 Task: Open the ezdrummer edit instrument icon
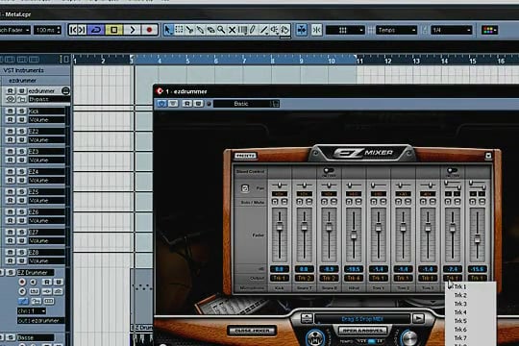click(65, 90)
